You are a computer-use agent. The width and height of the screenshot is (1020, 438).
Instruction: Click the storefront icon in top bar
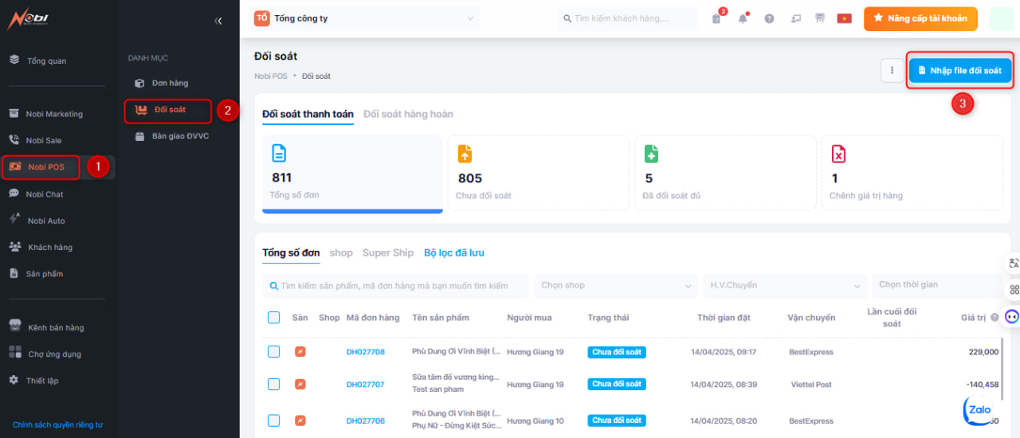click(x=819, y=18)
